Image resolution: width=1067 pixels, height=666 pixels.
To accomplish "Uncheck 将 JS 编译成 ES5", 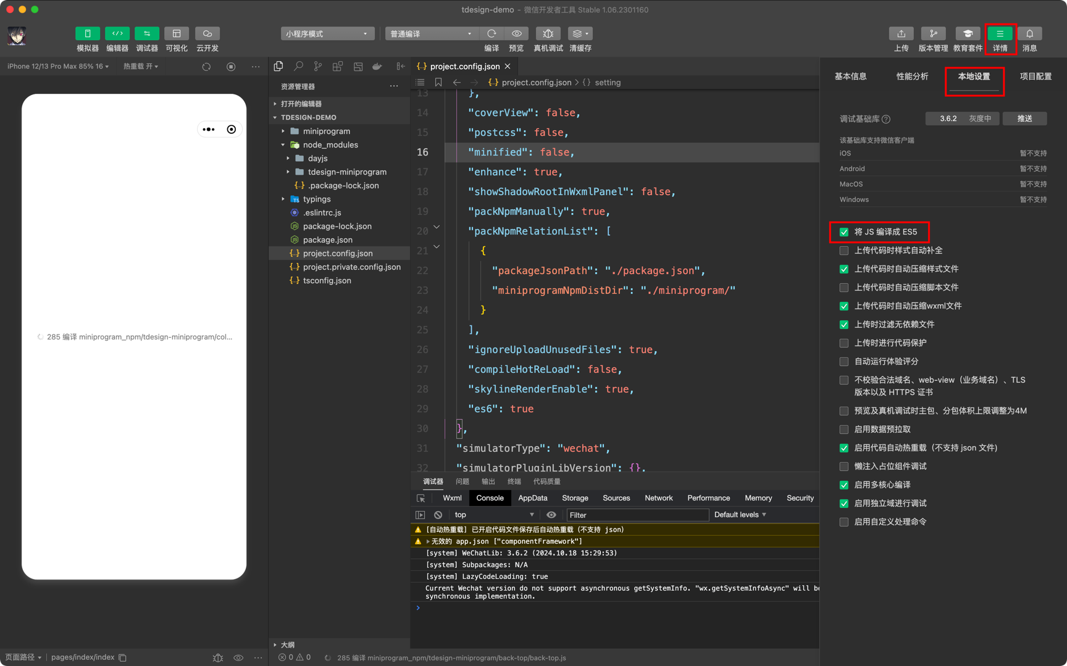I will (844, 232).
